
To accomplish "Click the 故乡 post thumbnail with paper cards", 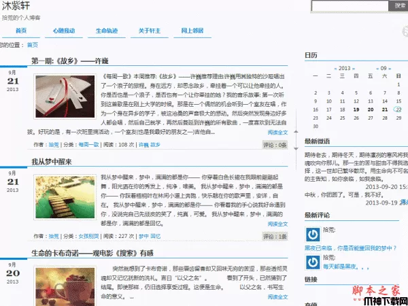I will click(x=65, y=97).
